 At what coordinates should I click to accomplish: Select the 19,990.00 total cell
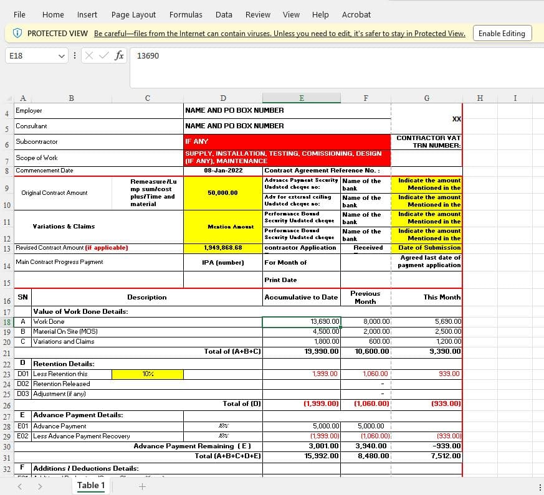coord(302,352)
